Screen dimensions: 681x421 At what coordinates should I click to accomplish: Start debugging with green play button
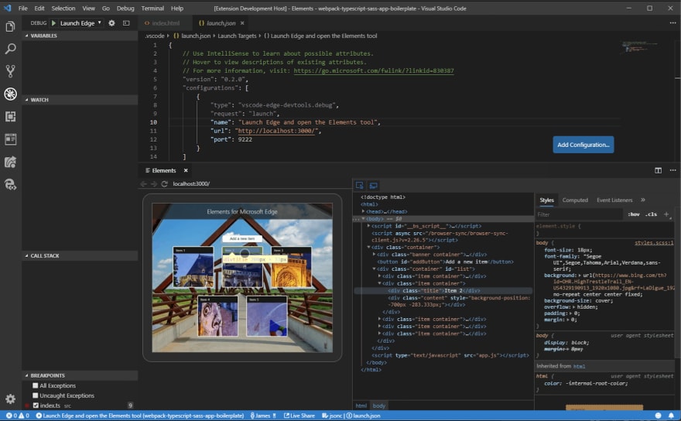pyautogui.click(x=53, y=23)
